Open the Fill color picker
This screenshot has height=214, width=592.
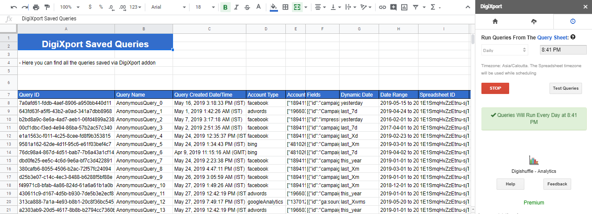(274, 7)
